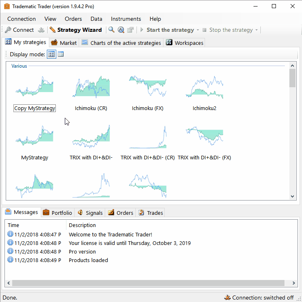Viewport: 302px width, 302px height.
Task: Click messages horizontal scrollbar left arrow
Action: click(x=9, y=283)
